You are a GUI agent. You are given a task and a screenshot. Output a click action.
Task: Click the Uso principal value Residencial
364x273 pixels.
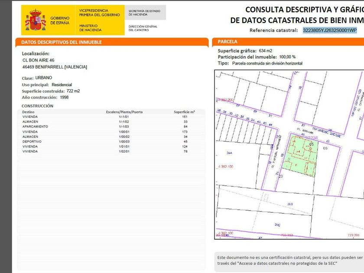pyautogui.click(x=62, y=85)
